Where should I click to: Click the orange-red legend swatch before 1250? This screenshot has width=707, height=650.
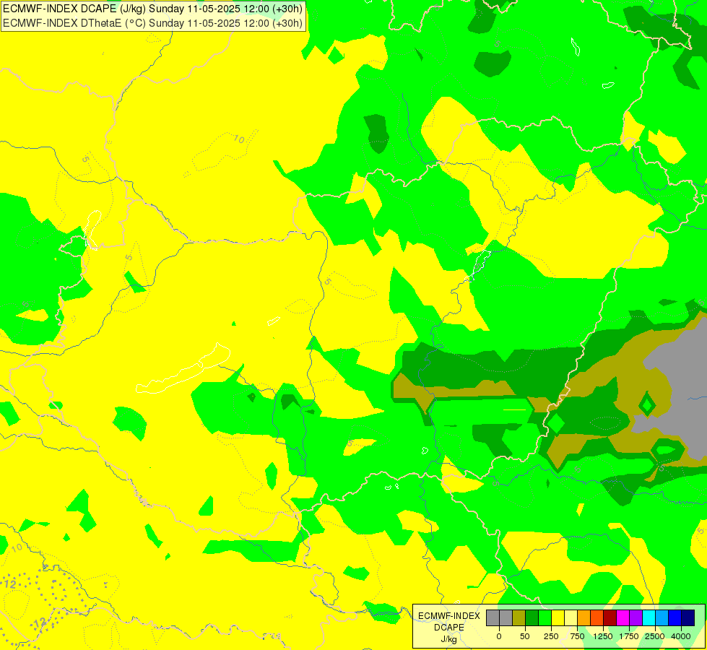(x=597, y=617)
